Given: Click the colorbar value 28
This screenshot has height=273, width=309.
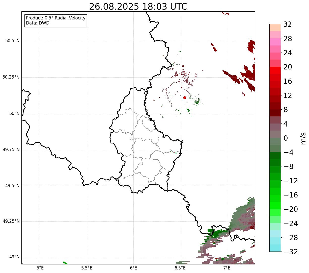Looking at the screenshot, I should [x=288, y=39].
